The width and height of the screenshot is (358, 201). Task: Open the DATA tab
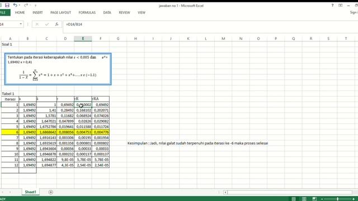tap(107, 12)
